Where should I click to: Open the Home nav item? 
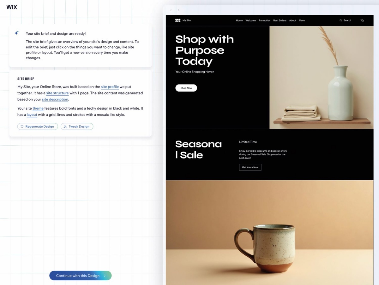pos(239,20)
